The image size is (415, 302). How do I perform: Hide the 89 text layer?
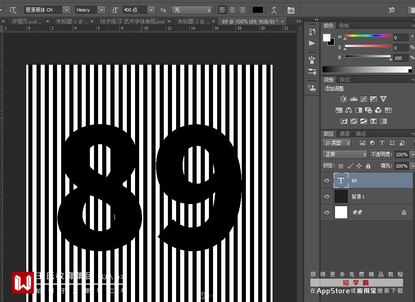(x=327, y=181)
